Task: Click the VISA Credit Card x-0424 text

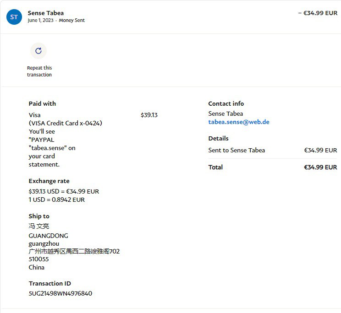Action: 65,123
